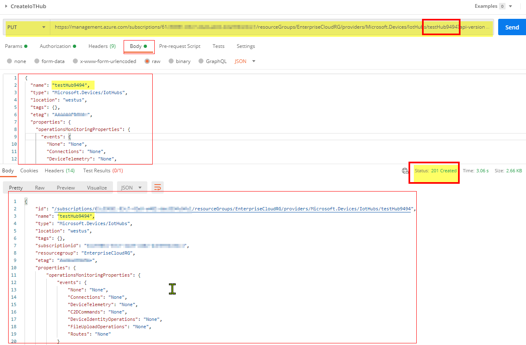Viewport: 526px width, 345px height.
Task: Open the response JSON format dropdown
Action: click(131, 187)
